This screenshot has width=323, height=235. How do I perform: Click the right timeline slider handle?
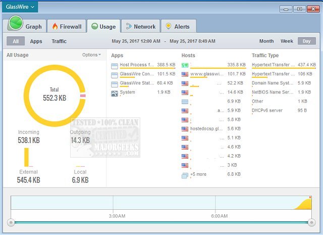pos(311,222)
